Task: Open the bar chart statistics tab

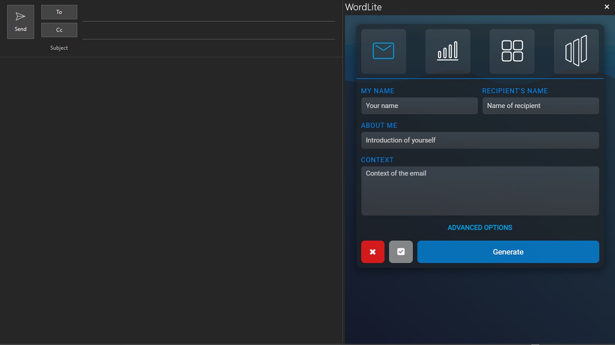Action: (448, 51)
